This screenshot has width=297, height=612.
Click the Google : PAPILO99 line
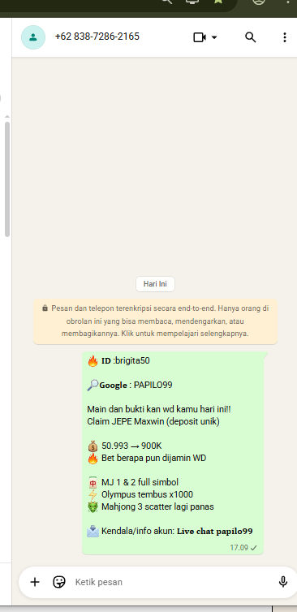130,386
